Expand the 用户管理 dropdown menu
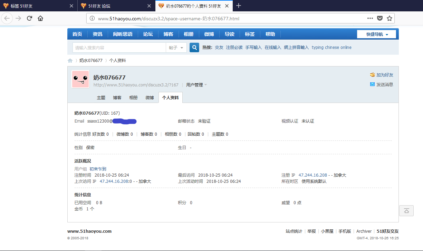 pos(196,85)
